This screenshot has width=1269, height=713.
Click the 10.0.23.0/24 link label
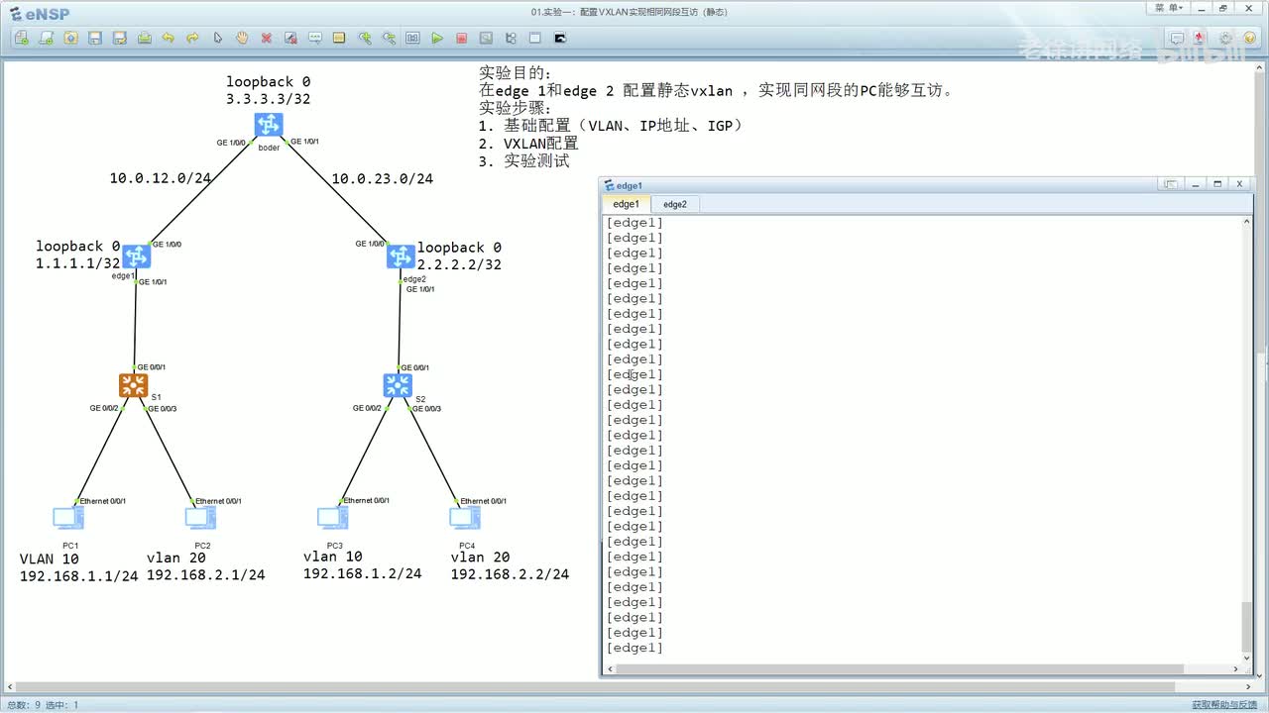click(382, 179)
